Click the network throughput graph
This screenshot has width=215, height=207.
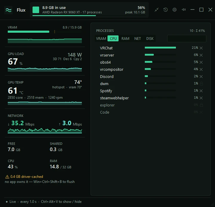coord(45,131)
